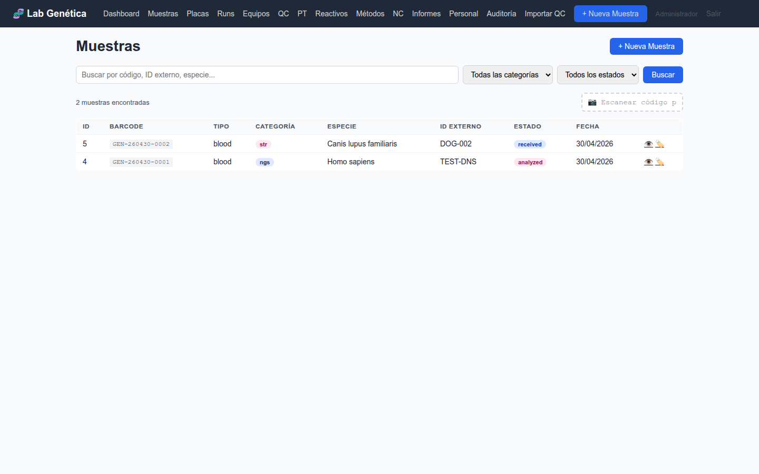The image size is (759, 474).
Task: Go to the Auditoría page
Action: pyautogui.click(x=501, y=14)
